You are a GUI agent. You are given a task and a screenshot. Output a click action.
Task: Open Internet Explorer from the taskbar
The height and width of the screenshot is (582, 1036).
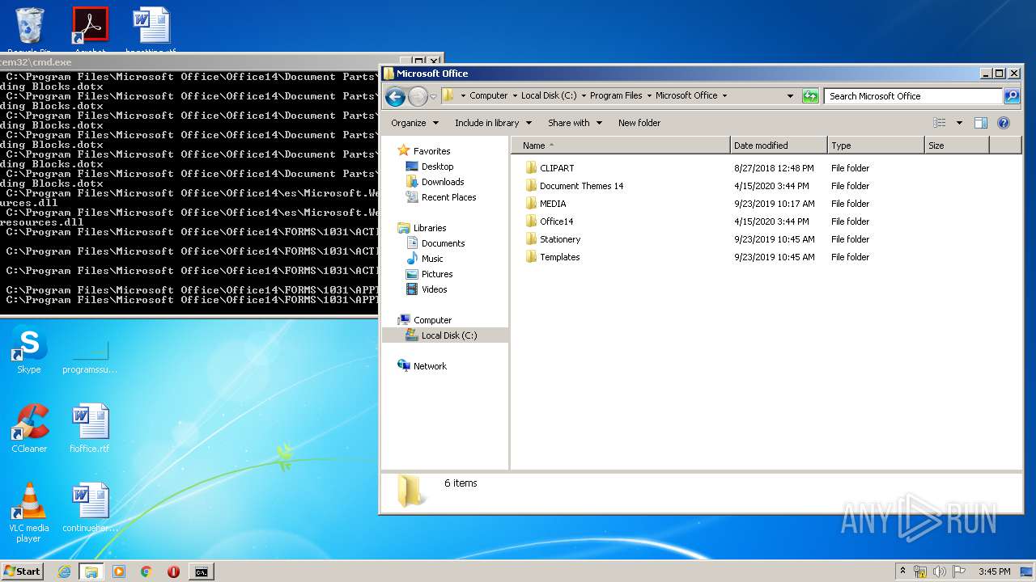(x=64, y=571)
